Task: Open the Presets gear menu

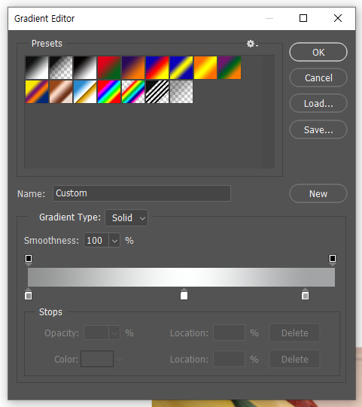Action: point(252,44)
